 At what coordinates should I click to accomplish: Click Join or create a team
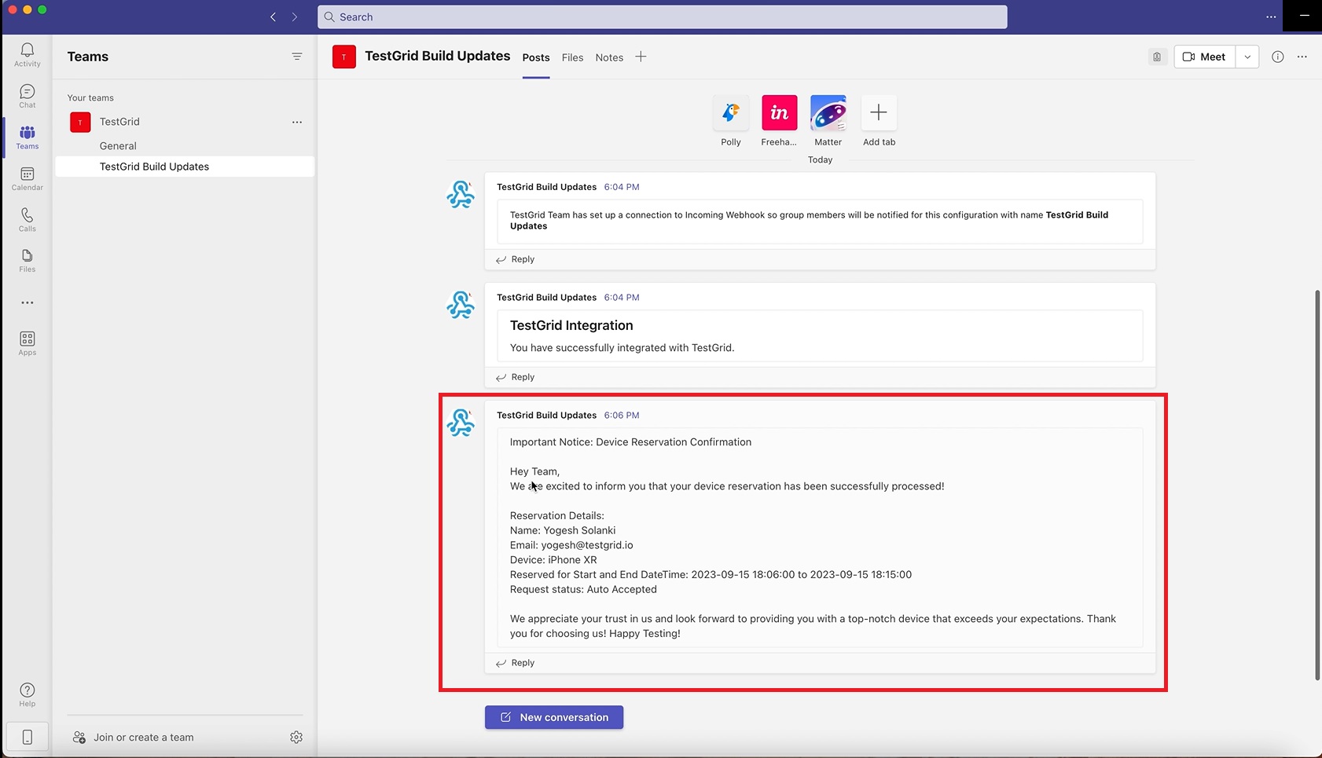click(134, 738)
